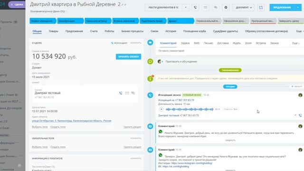Open the Документ dropdown
This screenshot has width=304, height=171.
pyautogui.click(x=244, y=8)
